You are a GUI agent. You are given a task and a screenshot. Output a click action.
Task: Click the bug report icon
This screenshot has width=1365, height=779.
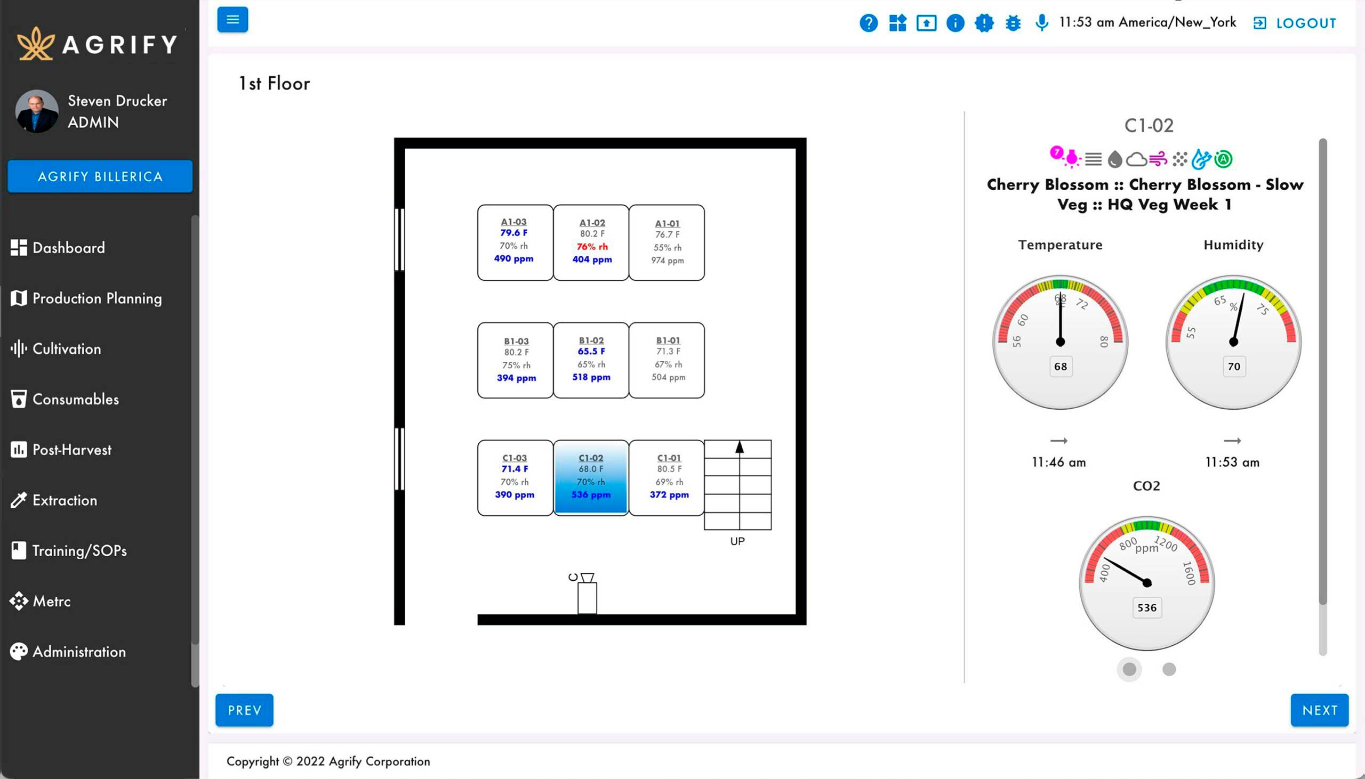pos(1013,23)
